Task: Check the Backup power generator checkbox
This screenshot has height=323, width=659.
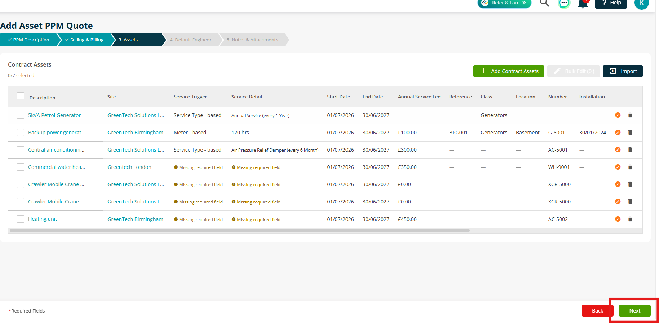Action: point(21,133)
